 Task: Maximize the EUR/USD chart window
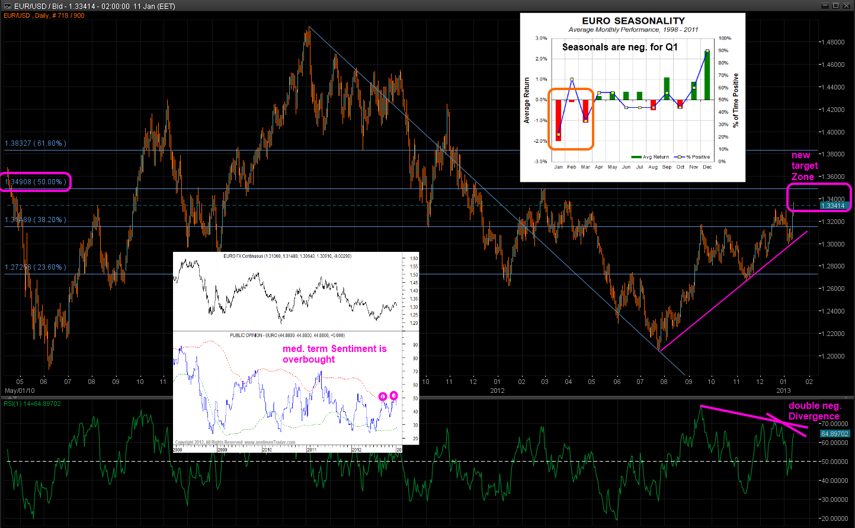pyautogui.click(x=835, y=5)
